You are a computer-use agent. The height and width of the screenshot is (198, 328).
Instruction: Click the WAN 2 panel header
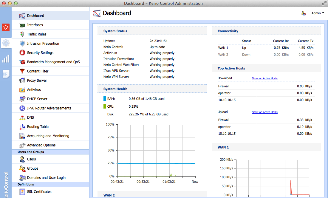[152, 195]
